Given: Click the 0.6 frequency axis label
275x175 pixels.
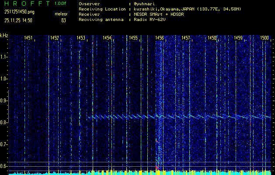Looking at the screenshot, I should pyautogui.click(x=4, y=166).
